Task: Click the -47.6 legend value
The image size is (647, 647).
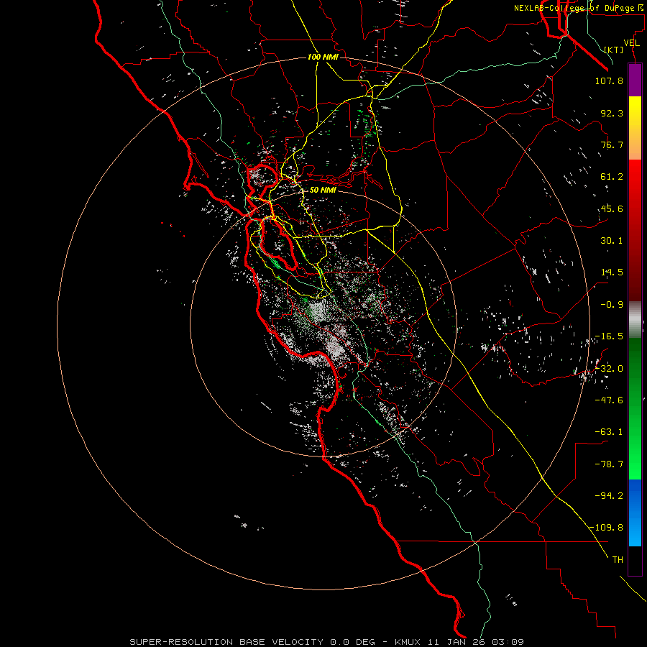Action: tap(609, 400)
